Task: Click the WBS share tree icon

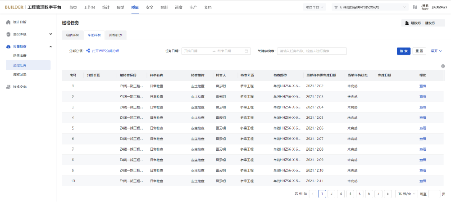Action: pos(88,50)
